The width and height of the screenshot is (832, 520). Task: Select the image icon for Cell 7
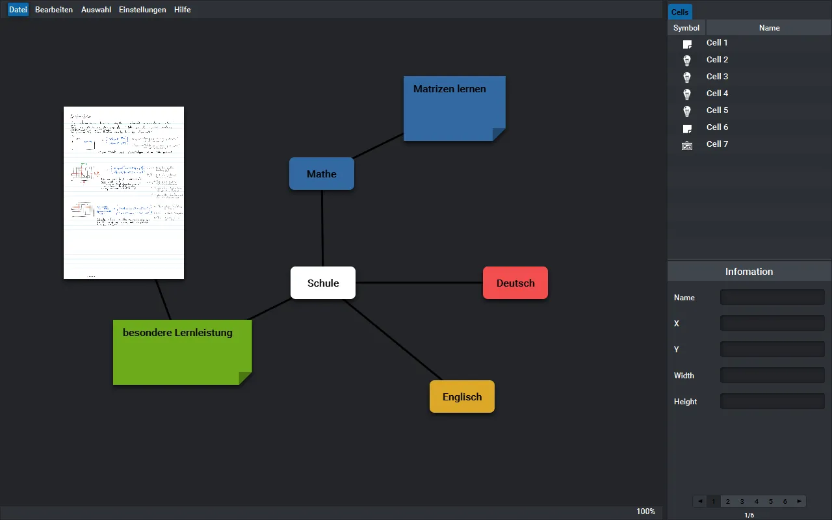tap(687, 145)
